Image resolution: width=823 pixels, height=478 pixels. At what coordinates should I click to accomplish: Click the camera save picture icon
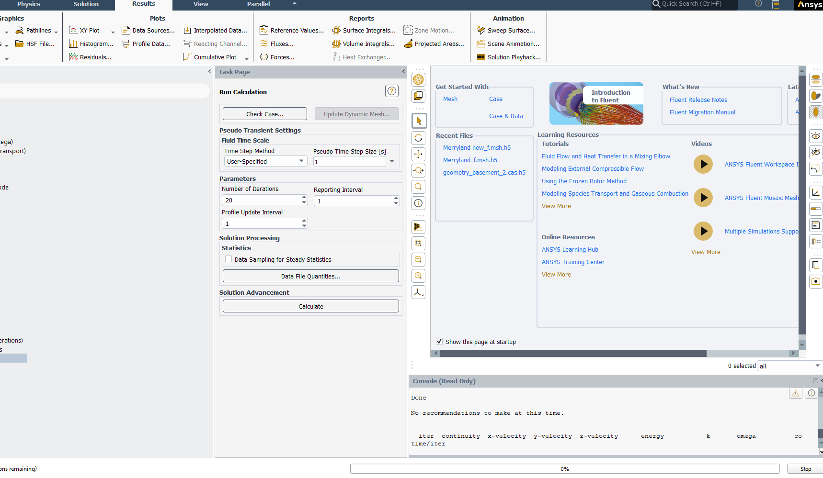pyautogui.click(x=816, y=281)
